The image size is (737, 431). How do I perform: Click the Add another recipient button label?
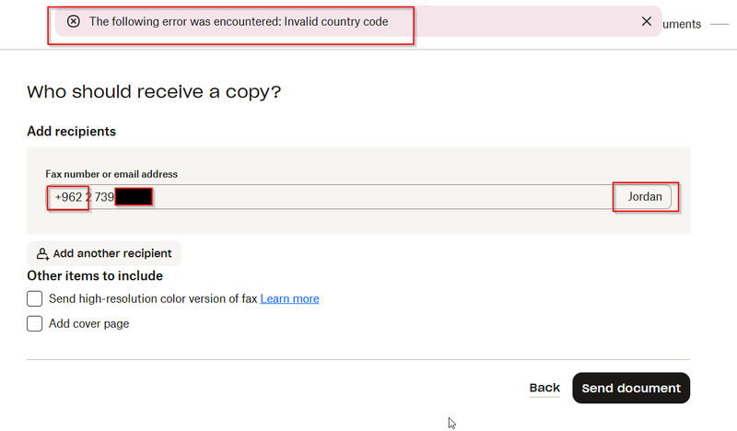pyautogui.click(x=112, y=253)
